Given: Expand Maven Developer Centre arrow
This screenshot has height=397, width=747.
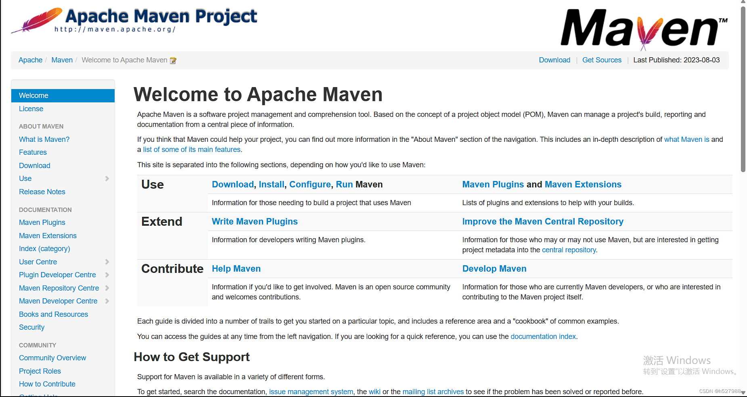Looking at the screenshot, I should coord(107,301).
